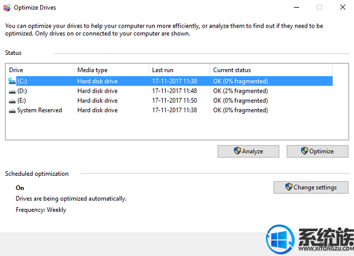
Task: Click the Optimize Drives app icon in title bar
Action: point(6,8)
